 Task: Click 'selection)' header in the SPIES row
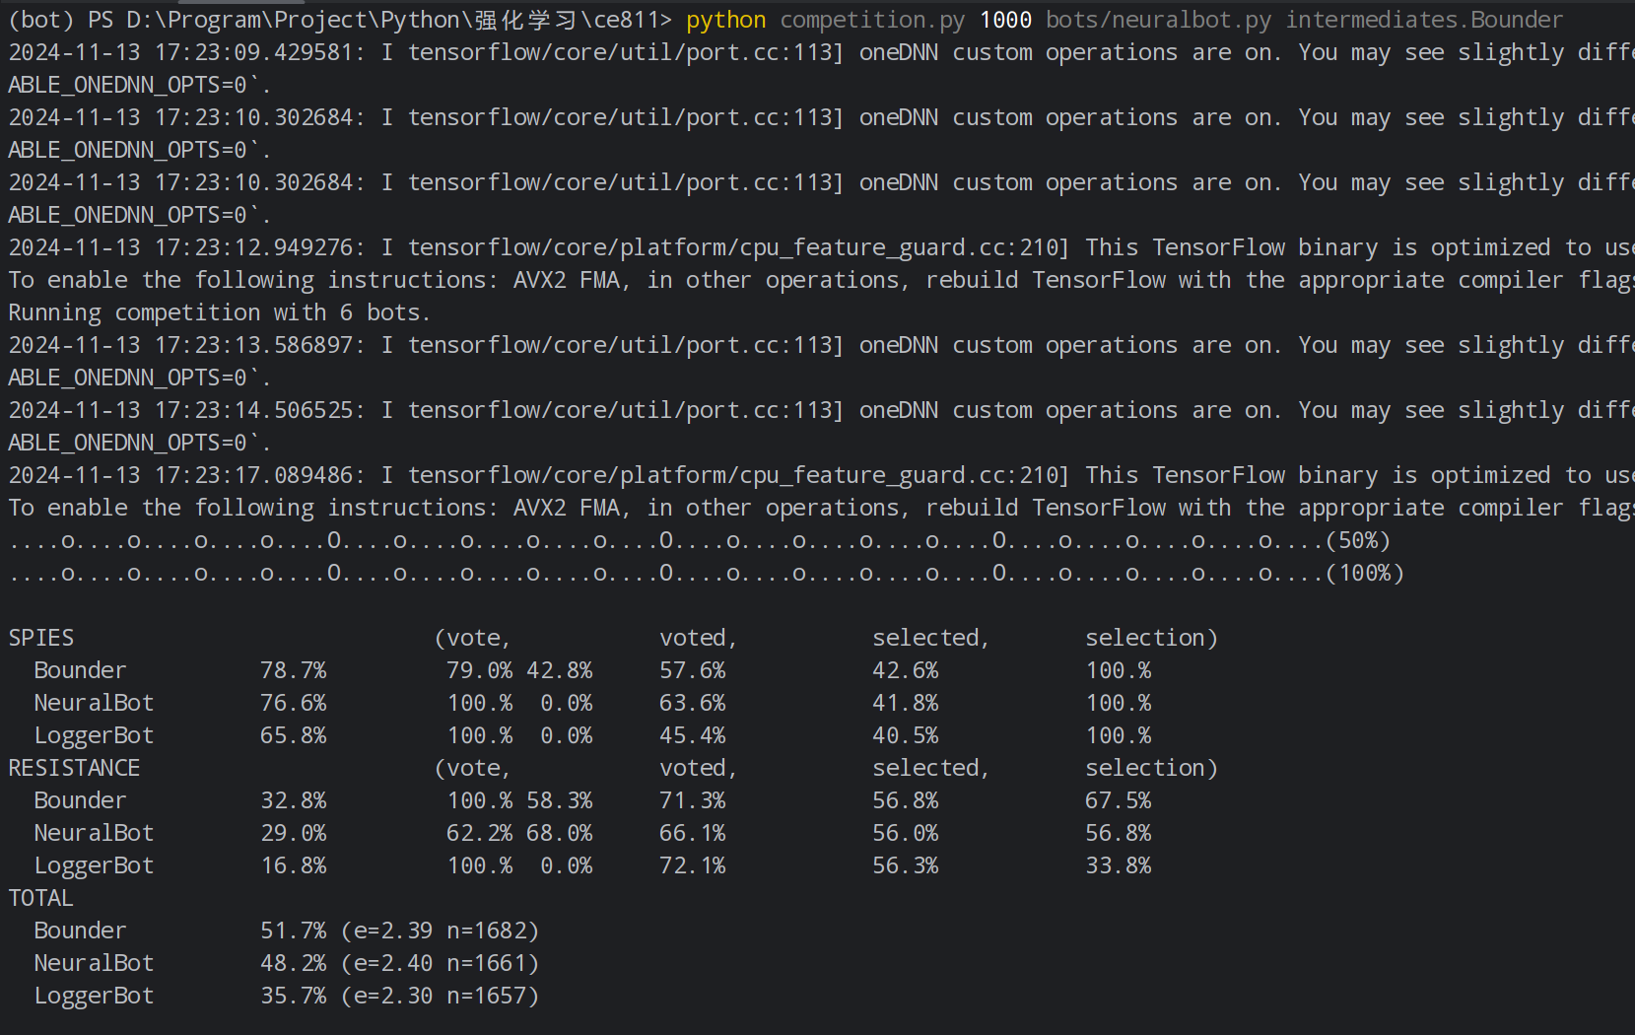coord(1152,638)
